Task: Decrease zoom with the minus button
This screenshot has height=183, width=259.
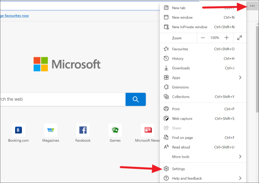Action: click(x=203, y=38)
